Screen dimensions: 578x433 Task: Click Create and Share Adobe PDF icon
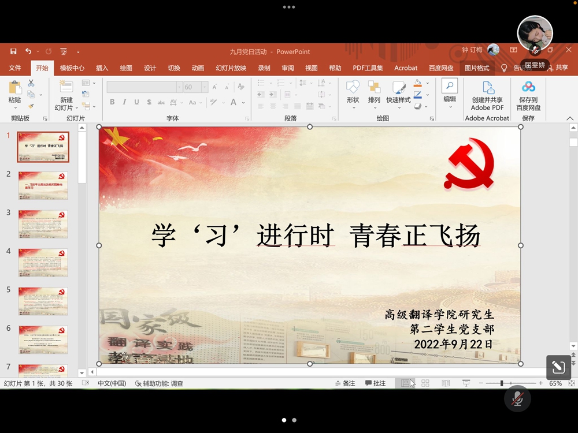click(487, 88)
